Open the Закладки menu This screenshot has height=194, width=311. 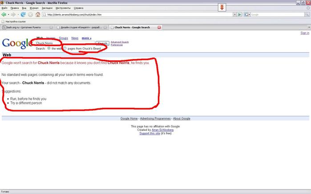pos(47,8)
